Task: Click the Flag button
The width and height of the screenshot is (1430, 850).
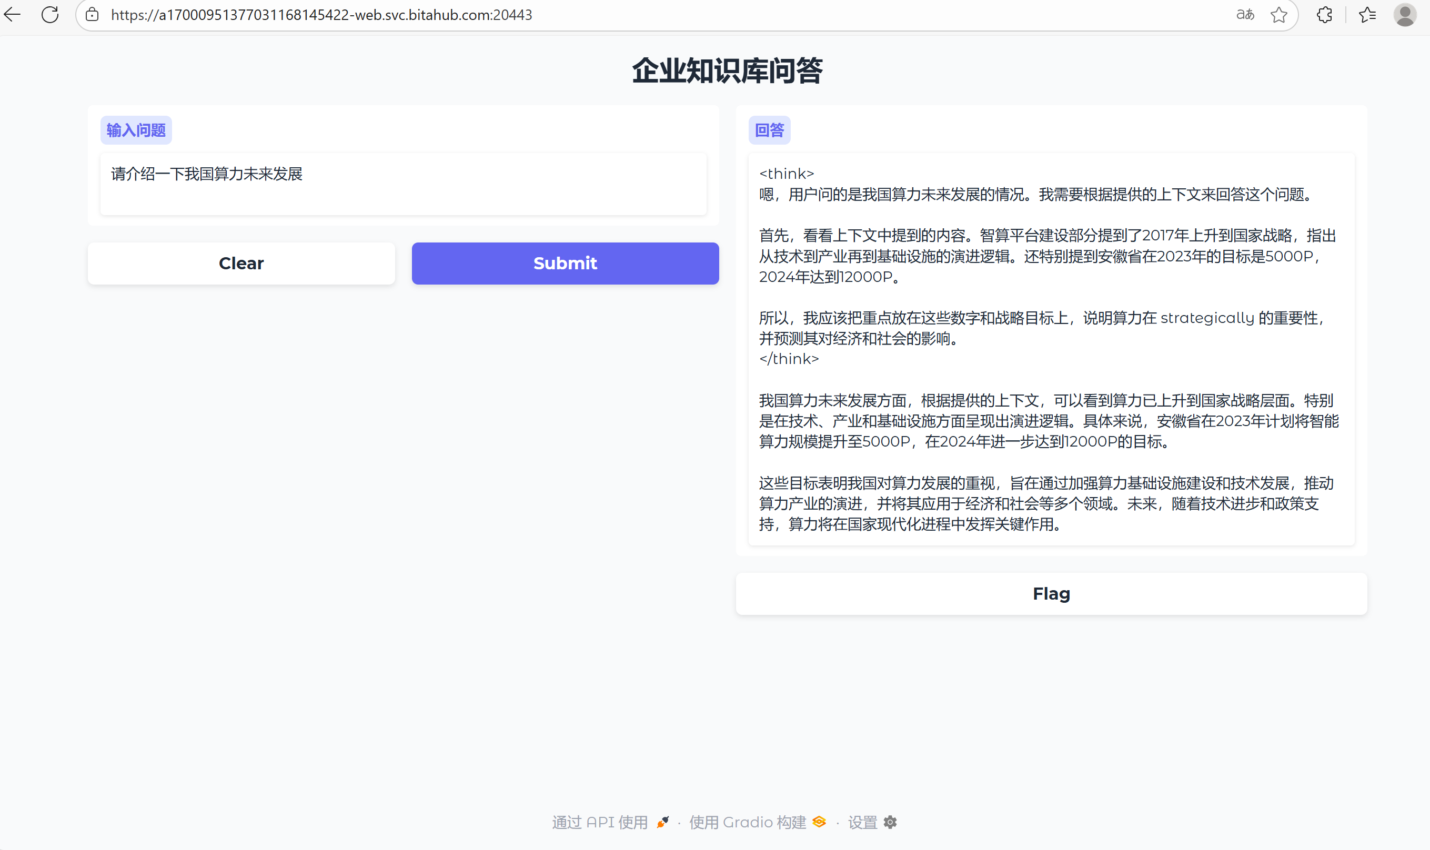Action: (x=1051, y=593)
